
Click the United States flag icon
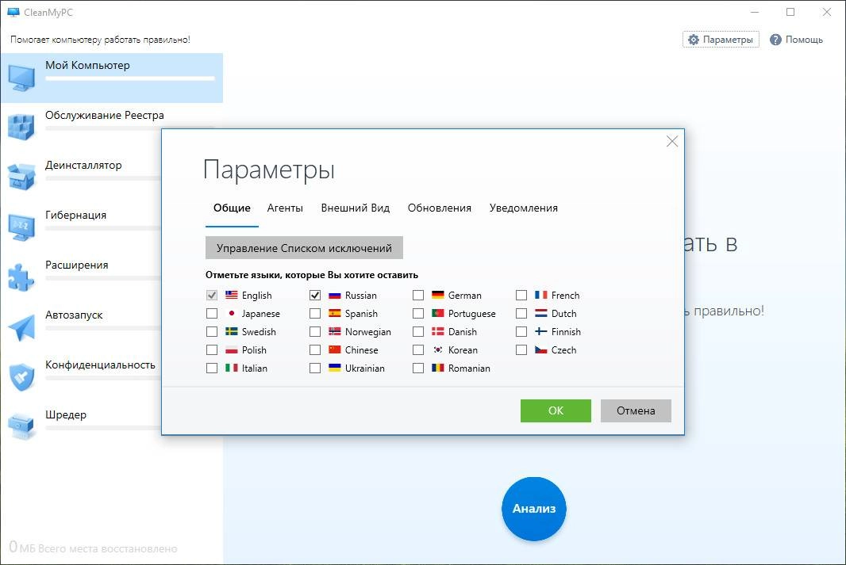click(232, 295)
